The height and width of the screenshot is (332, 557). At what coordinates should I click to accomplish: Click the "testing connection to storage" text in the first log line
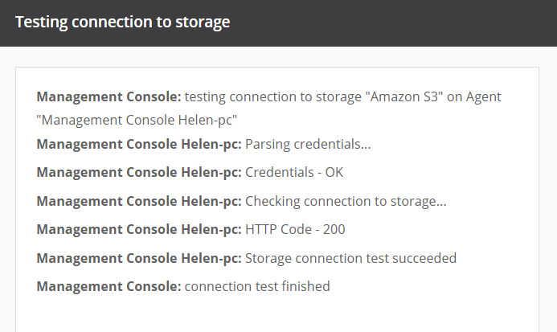[273, 97]
